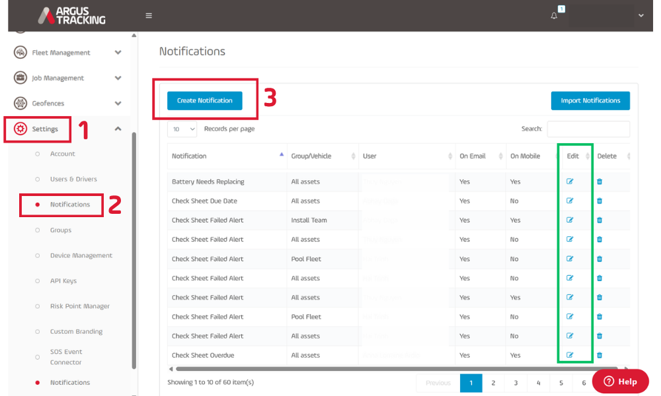Expand the Fleet Management menu chevron
This screenshot has height=396, width=661.
118,53
